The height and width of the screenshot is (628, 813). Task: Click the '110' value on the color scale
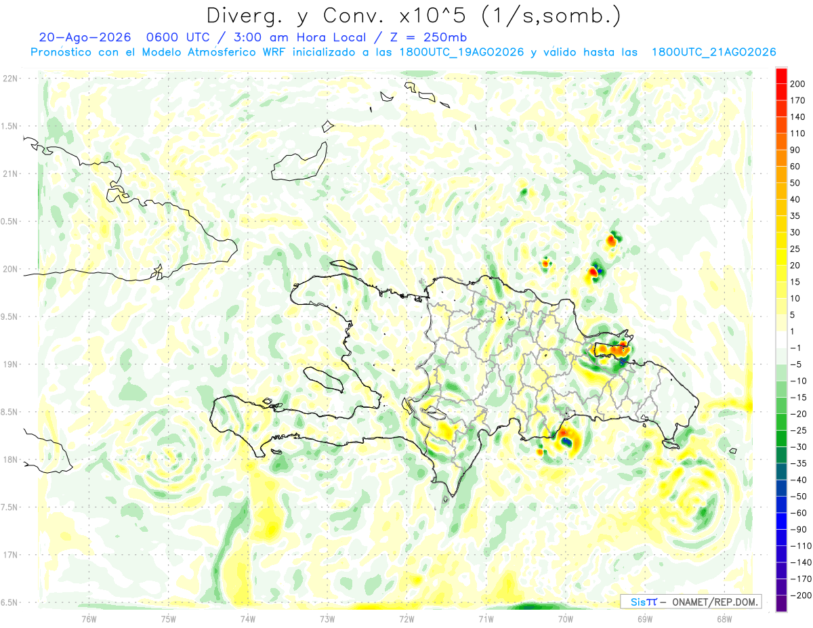[797, 133]
